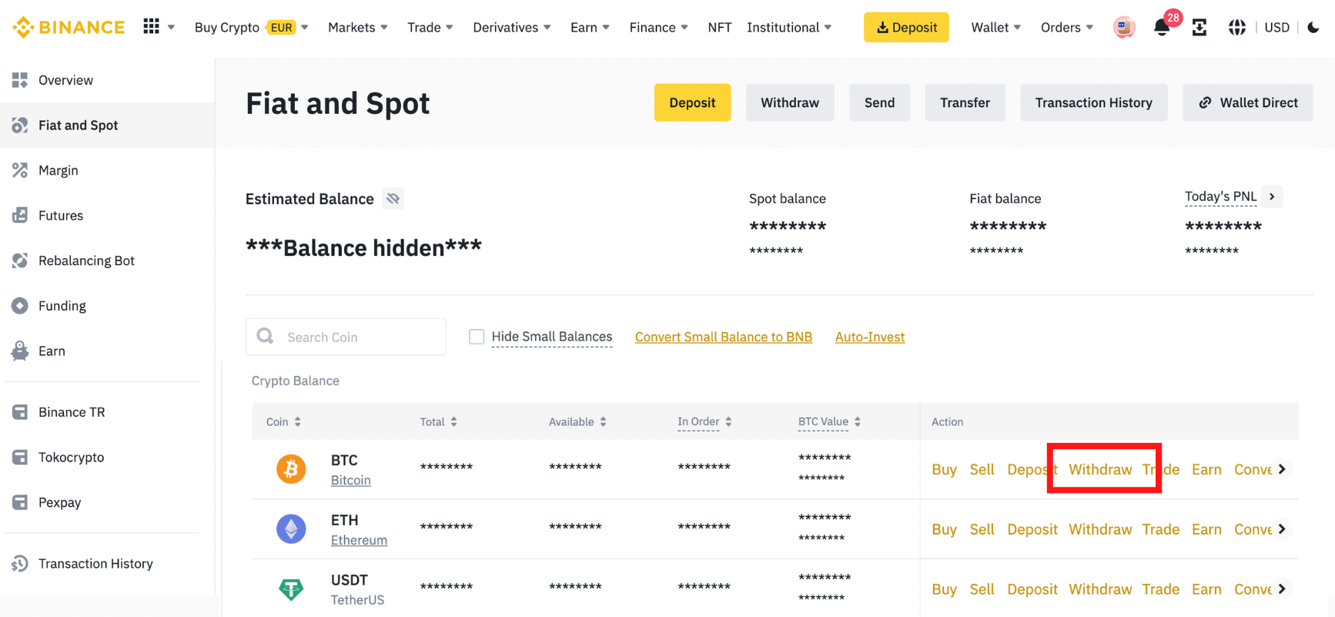Click the Pexpay sidebar icon
This screenshot has width=1335, height=617.
point(20,502)
